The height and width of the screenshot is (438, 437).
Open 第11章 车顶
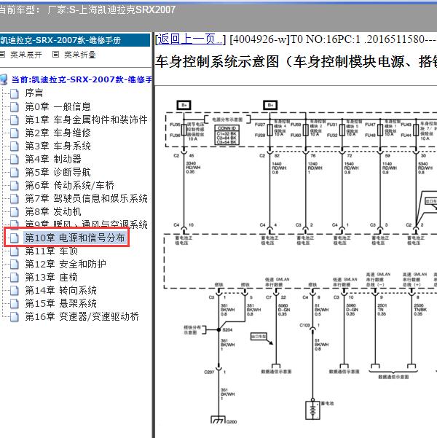tap(52, 251)
